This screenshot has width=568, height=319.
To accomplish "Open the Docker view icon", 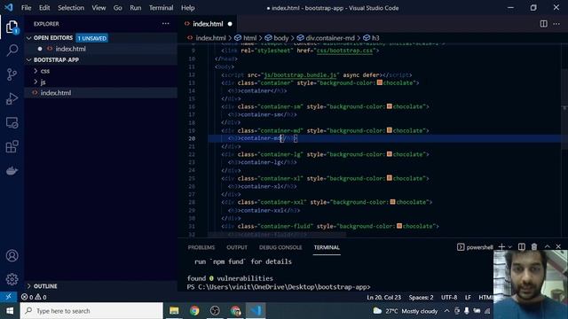I will pos(12,171).
